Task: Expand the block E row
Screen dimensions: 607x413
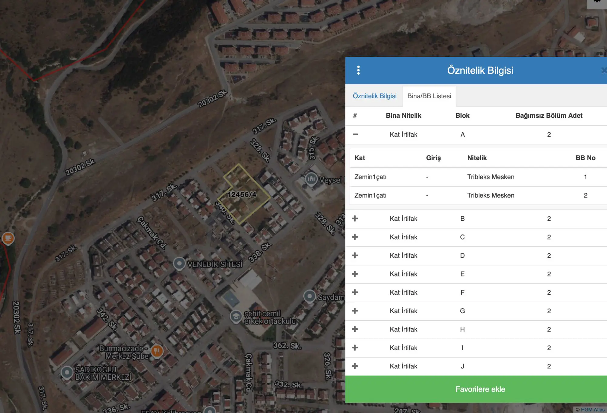Action: (x=355, y=274)
